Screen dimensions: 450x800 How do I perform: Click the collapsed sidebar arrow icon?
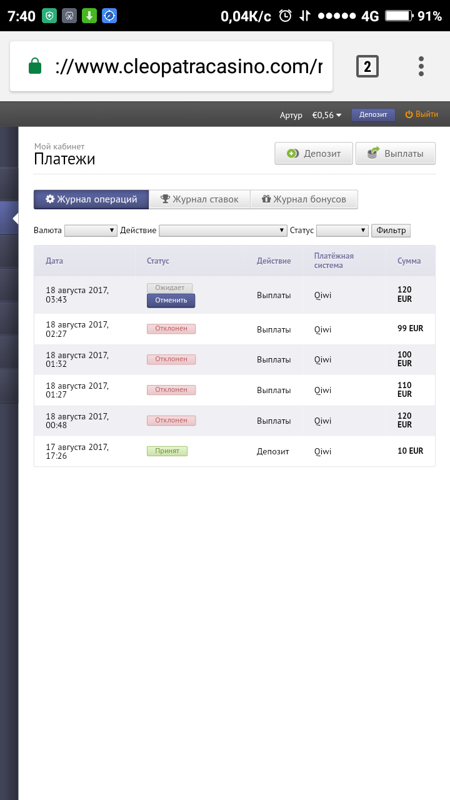click(x=15, y=218)
